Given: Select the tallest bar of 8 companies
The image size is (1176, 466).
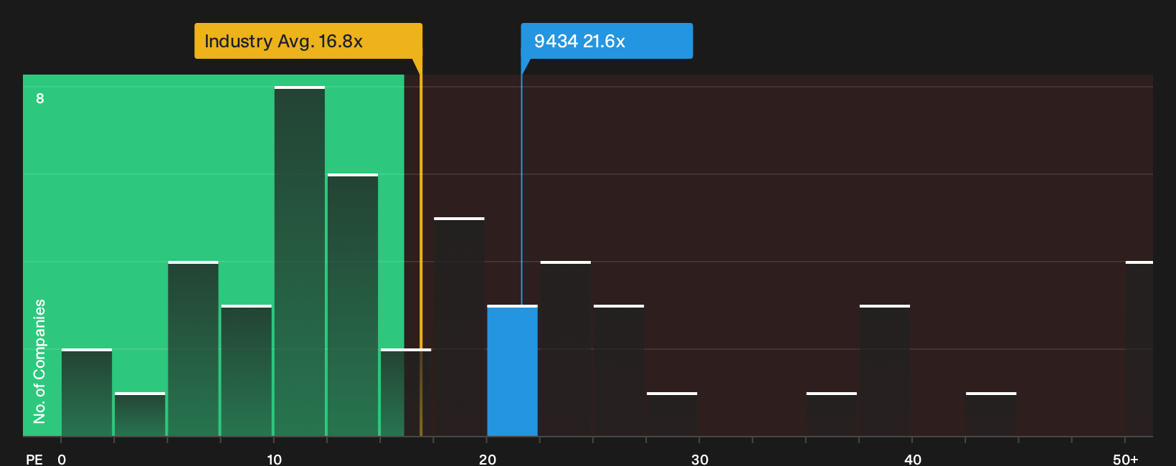Looking at the screenshot, I should tap(300, 261).
